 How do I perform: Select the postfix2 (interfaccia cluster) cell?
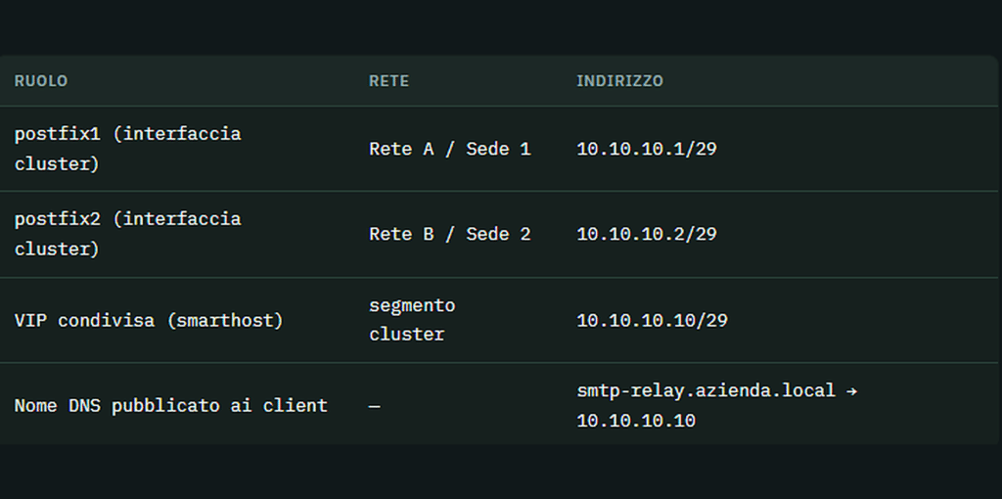(128, 234)
